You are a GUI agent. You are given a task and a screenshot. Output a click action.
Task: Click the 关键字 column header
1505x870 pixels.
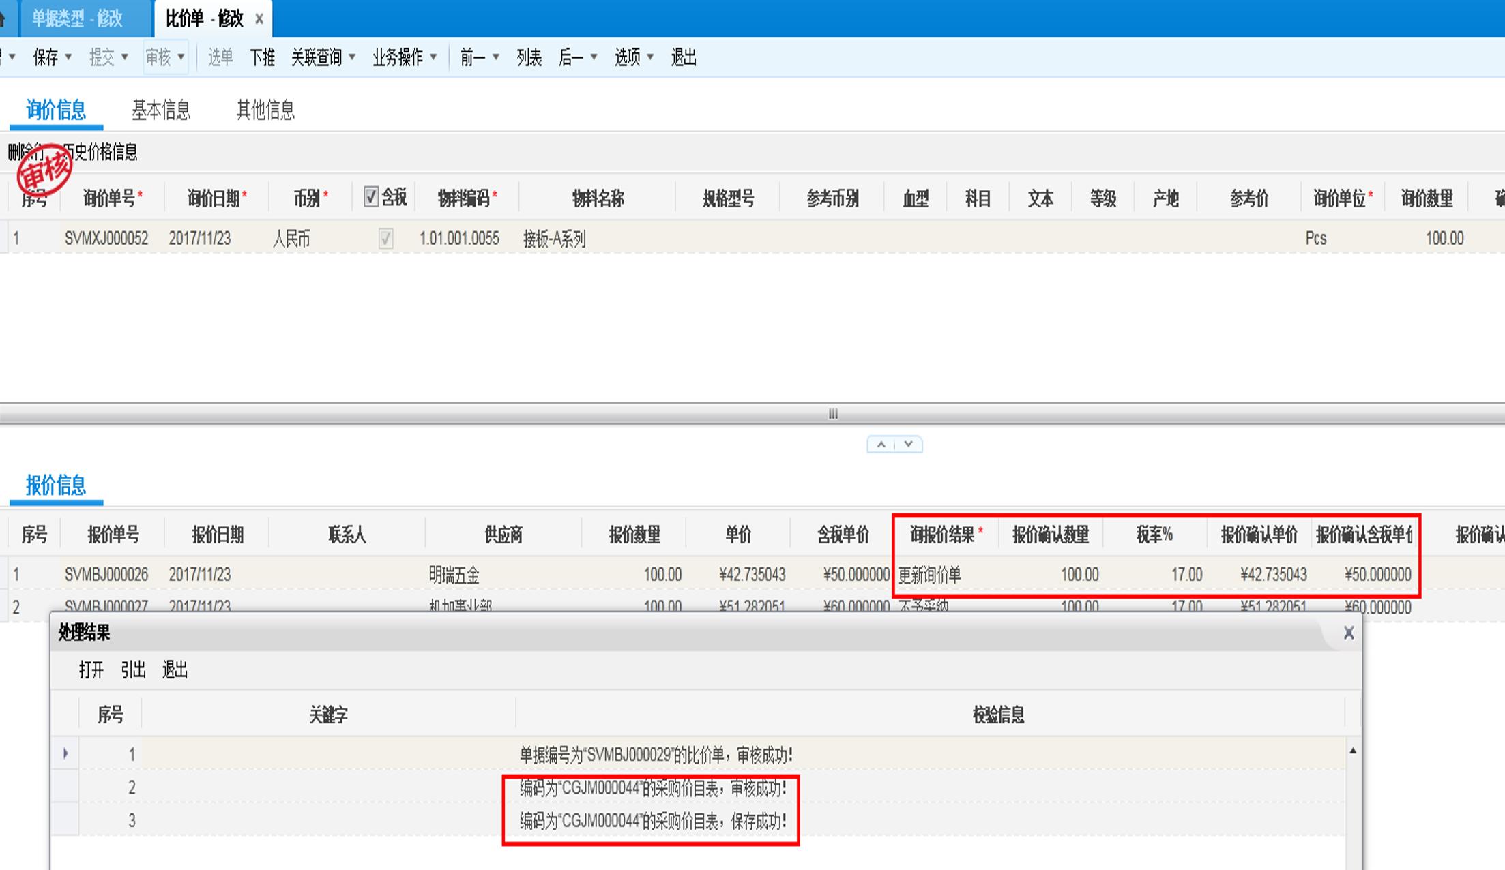[x=328, y=715]
